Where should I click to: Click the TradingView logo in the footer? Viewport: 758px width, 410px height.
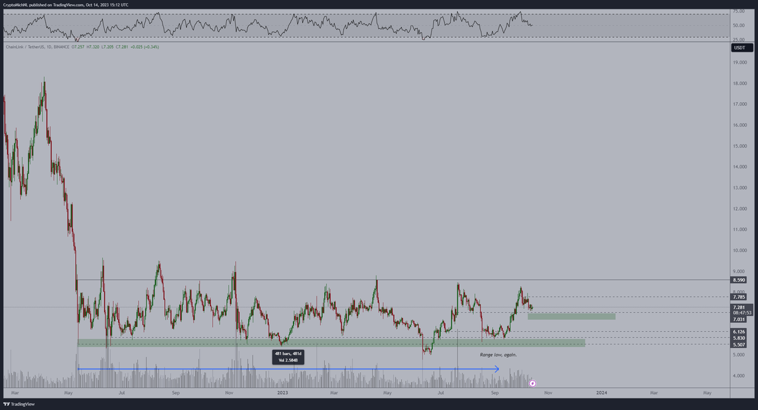tap(19, 404)
